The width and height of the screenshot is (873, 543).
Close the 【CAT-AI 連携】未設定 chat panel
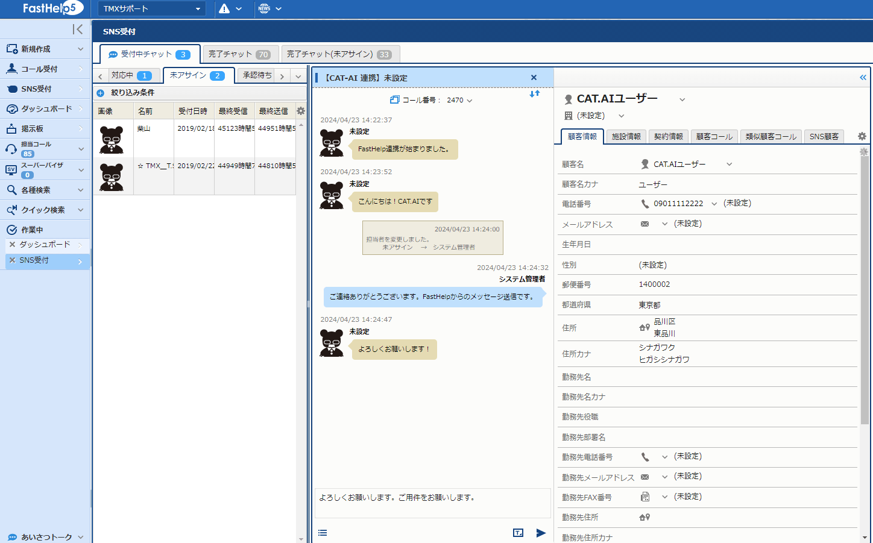click(x=534, y=78)
